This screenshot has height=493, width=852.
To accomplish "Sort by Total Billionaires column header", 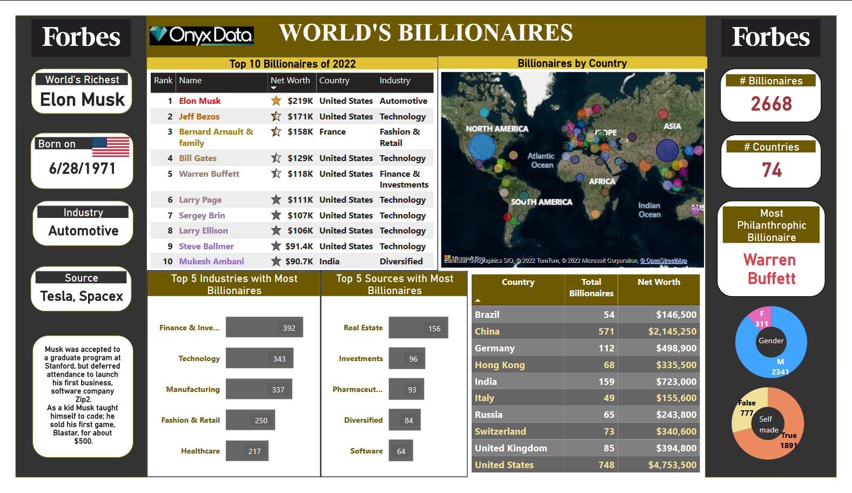I will tap(591, 288).
